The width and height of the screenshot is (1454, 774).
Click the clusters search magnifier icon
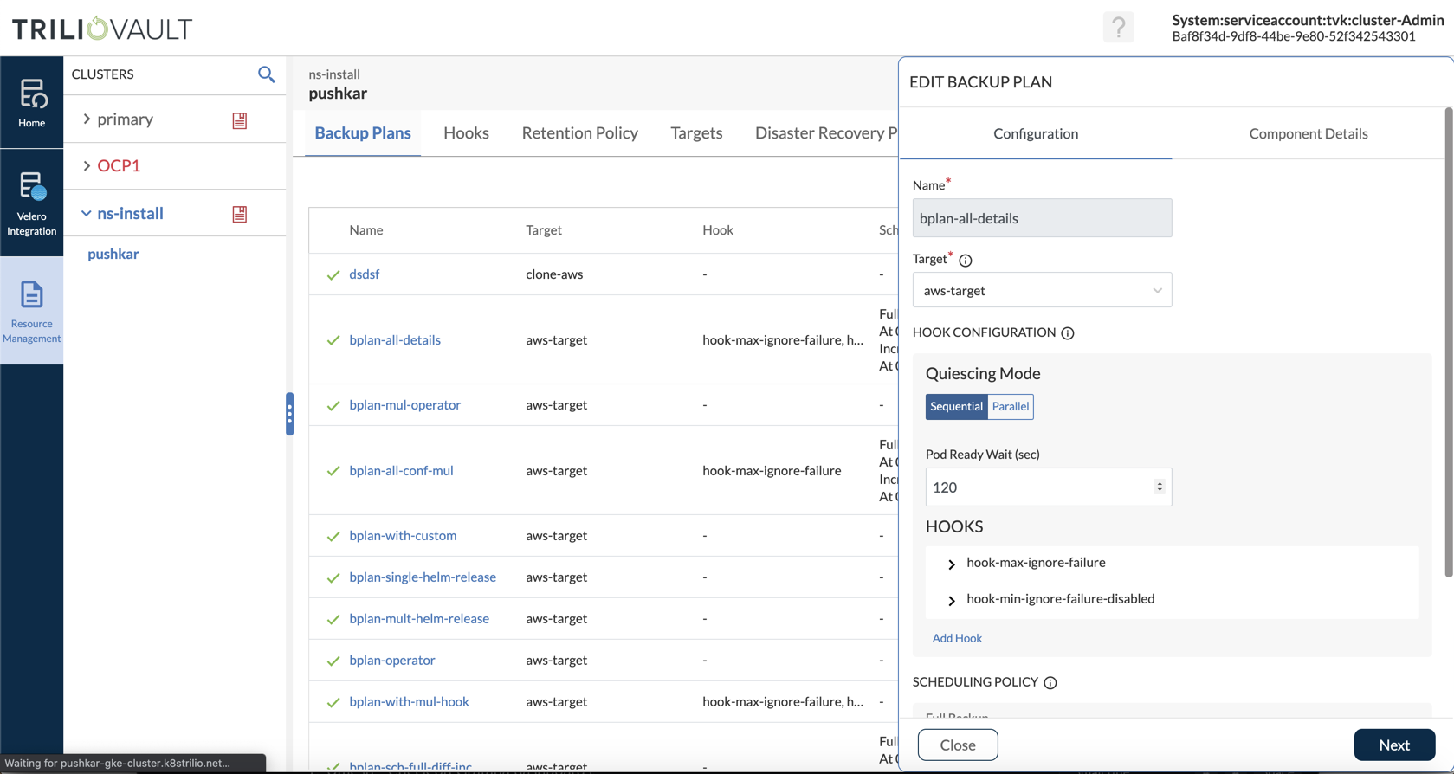(266, 74)
